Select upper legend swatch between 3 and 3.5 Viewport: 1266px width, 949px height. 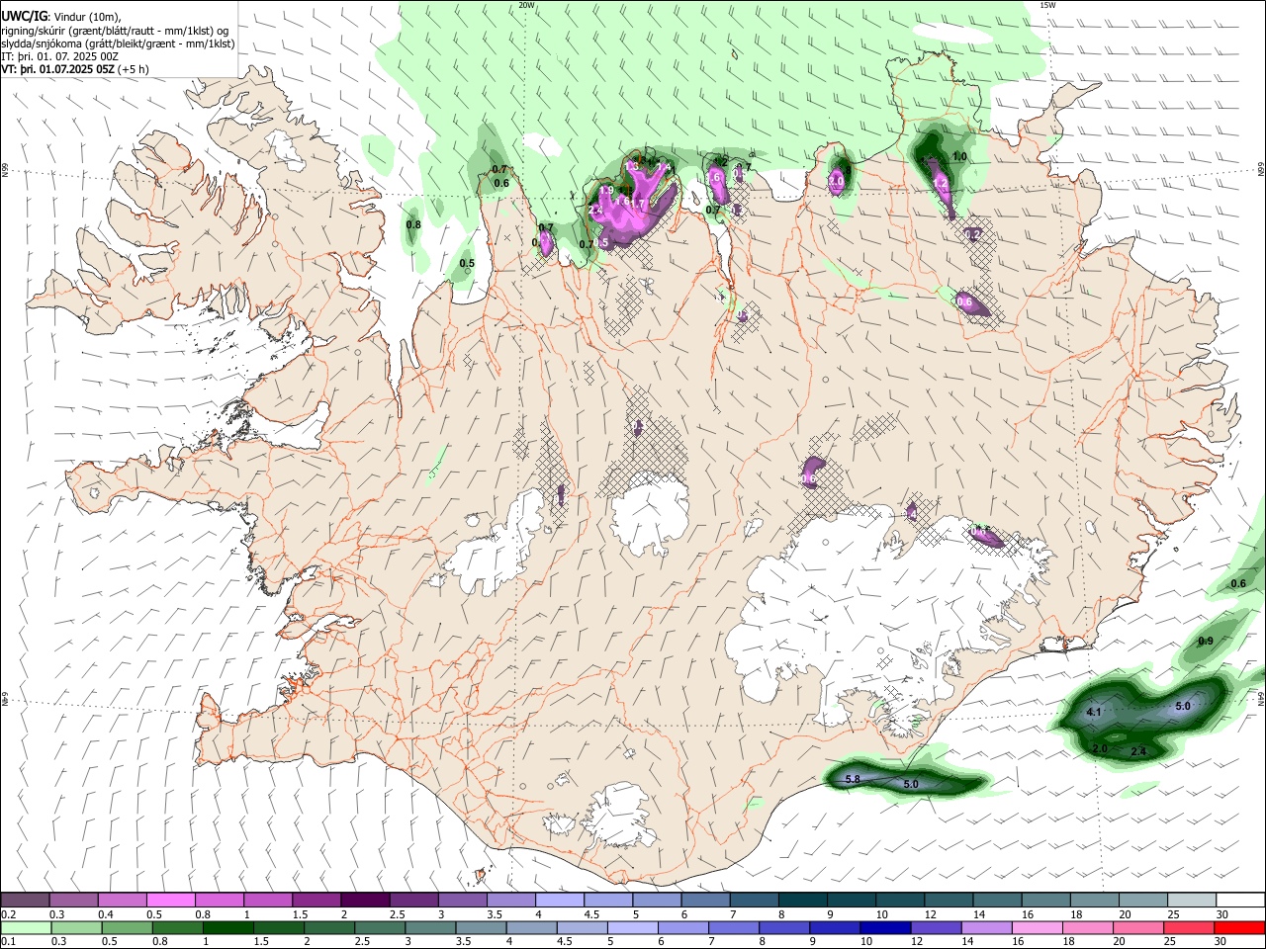[x=463, y=900]
